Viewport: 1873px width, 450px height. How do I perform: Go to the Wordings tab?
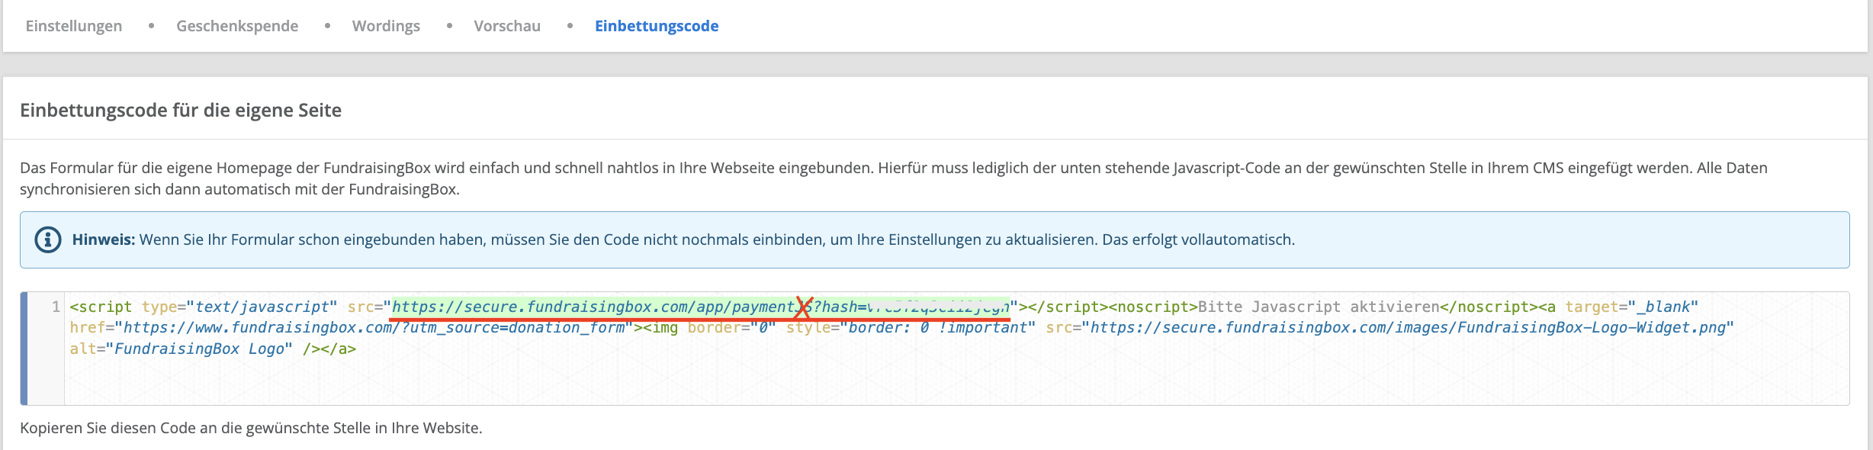tap(386, 26)
